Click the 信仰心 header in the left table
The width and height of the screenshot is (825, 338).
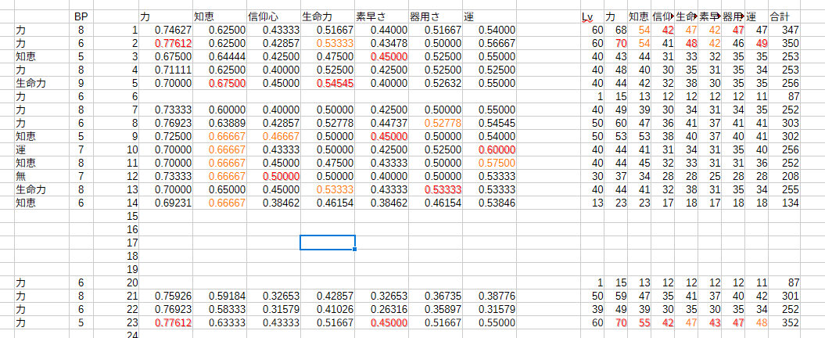coord(273,17)
